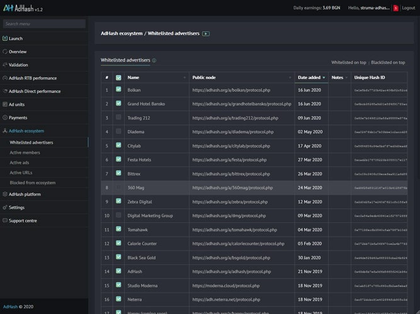Click the Validation sidebar icon
The height and width of the screenshot is (314, 420).
[5, 65]
